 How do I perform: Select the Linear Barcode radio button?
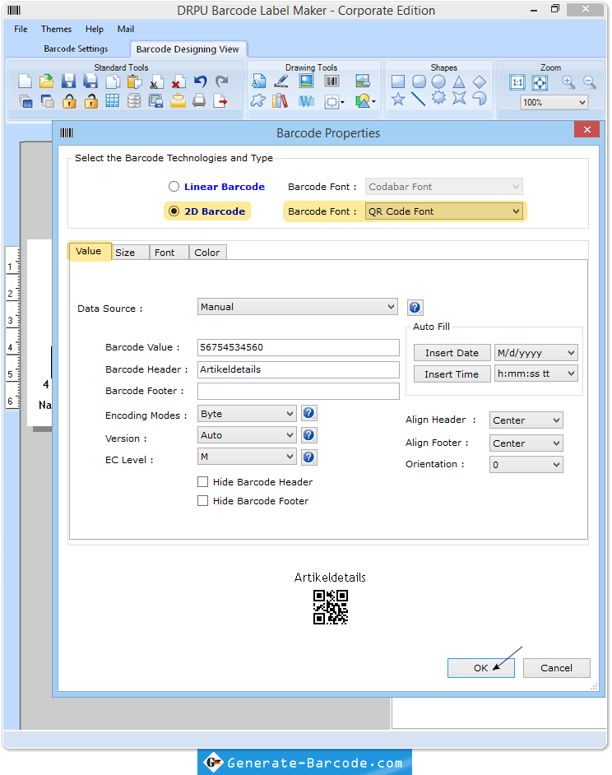pos(174,187)
